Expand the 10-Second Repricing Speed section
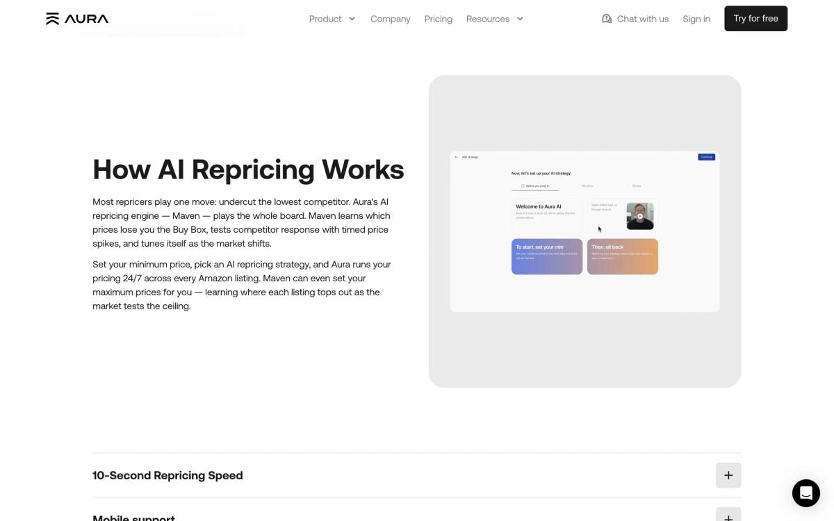Image resolution: width=834 pixels, height=521 pixels. 417,475
